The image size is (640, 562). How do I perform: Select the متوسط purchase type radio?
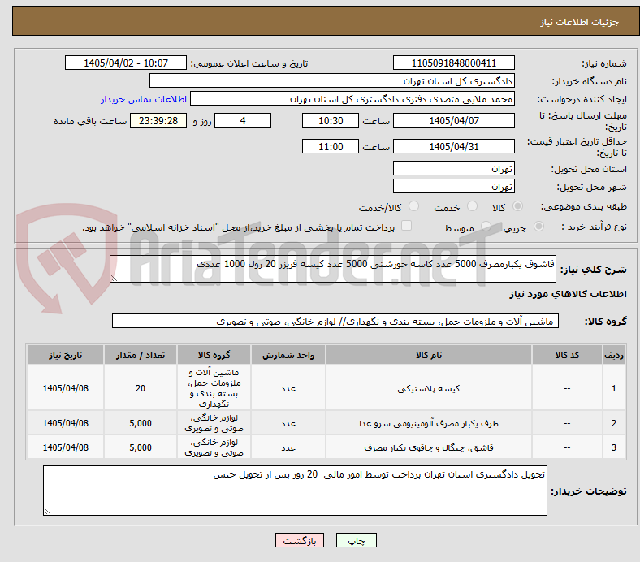click(486, 226)
